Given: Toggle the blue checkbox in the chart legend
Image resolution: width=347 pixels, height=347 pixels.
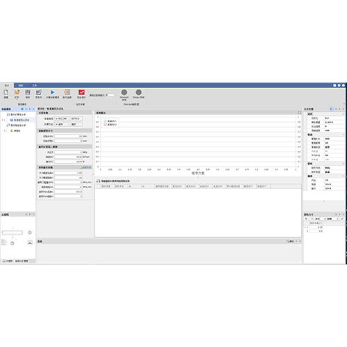Looking at the screenshot, I should [x=105, y=121].
